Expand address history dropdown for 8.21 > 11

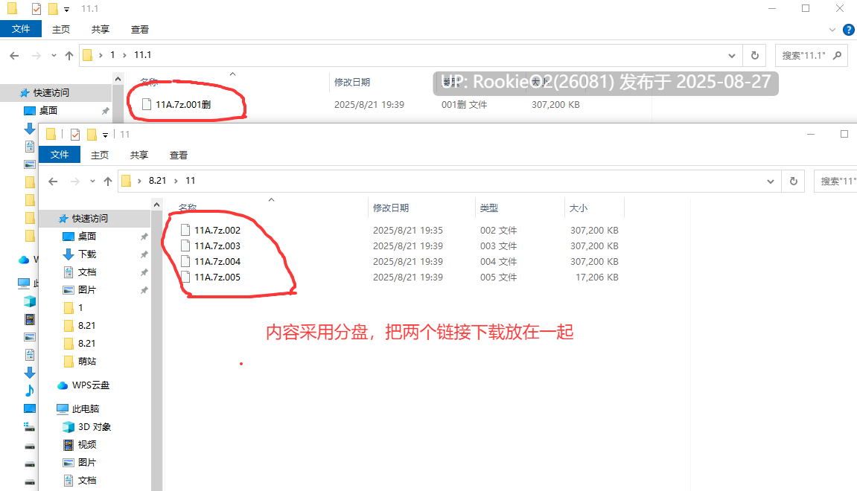770,182
